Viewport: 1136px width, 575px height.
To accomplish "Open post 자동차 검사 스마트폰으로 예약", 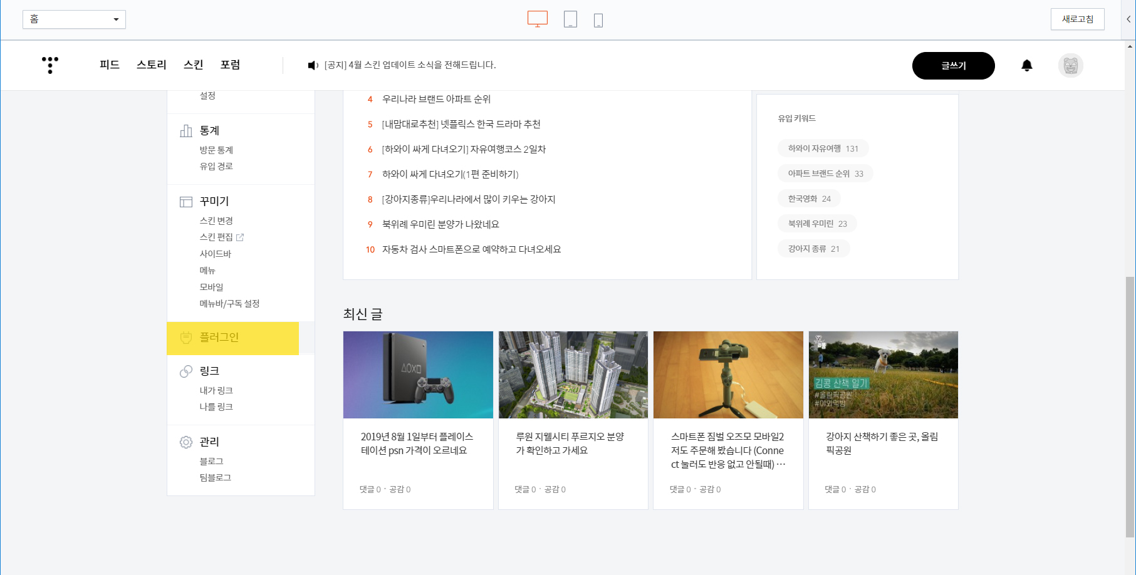I will [471, 249].
